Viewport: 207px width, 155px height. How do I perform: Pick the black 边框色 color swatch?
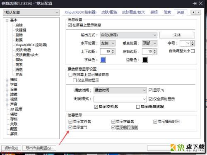coord(145,60)
